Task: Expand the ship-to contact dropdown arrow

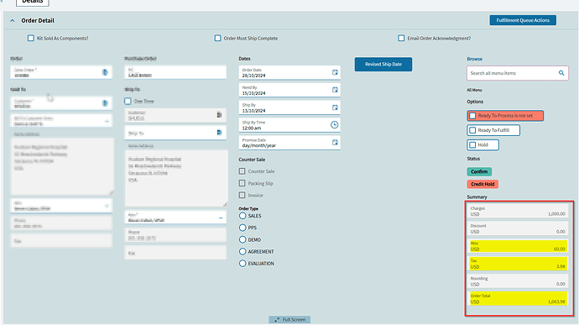Action: [221, 218]
